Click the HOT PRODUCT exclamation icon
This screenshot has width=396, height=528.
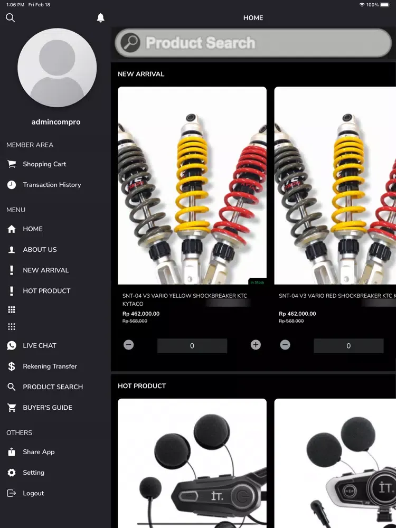12,291
